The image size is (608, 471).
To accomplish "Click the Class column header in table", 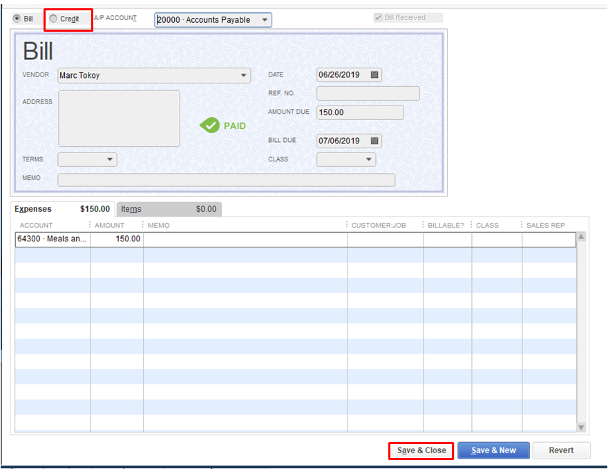I will (487, 226).
